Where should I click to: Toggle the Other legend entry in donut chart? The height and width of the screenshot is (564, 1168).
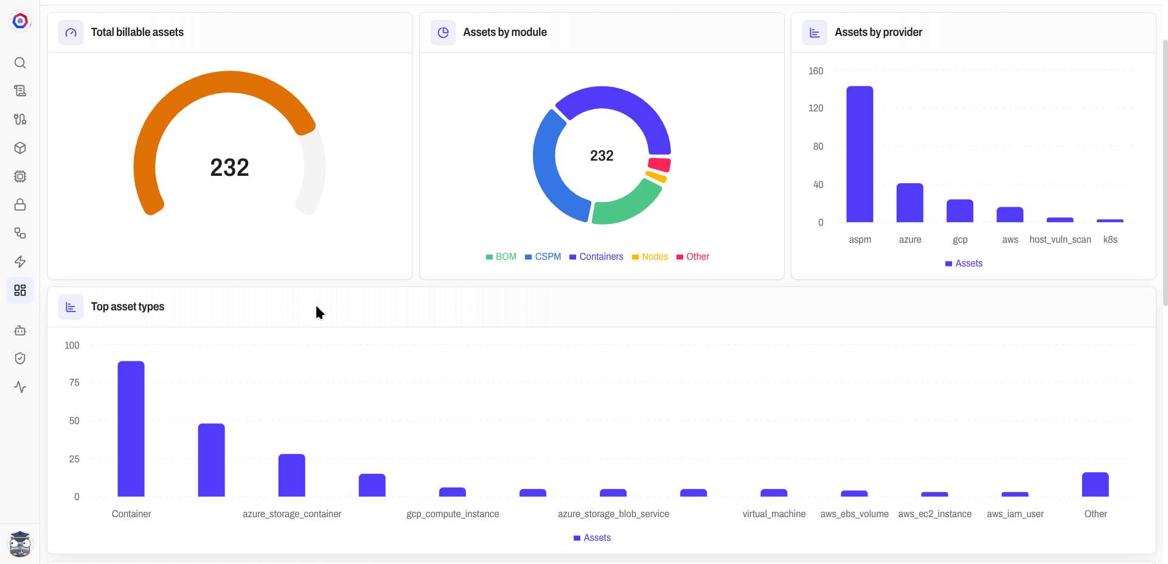tap(692, 257)
